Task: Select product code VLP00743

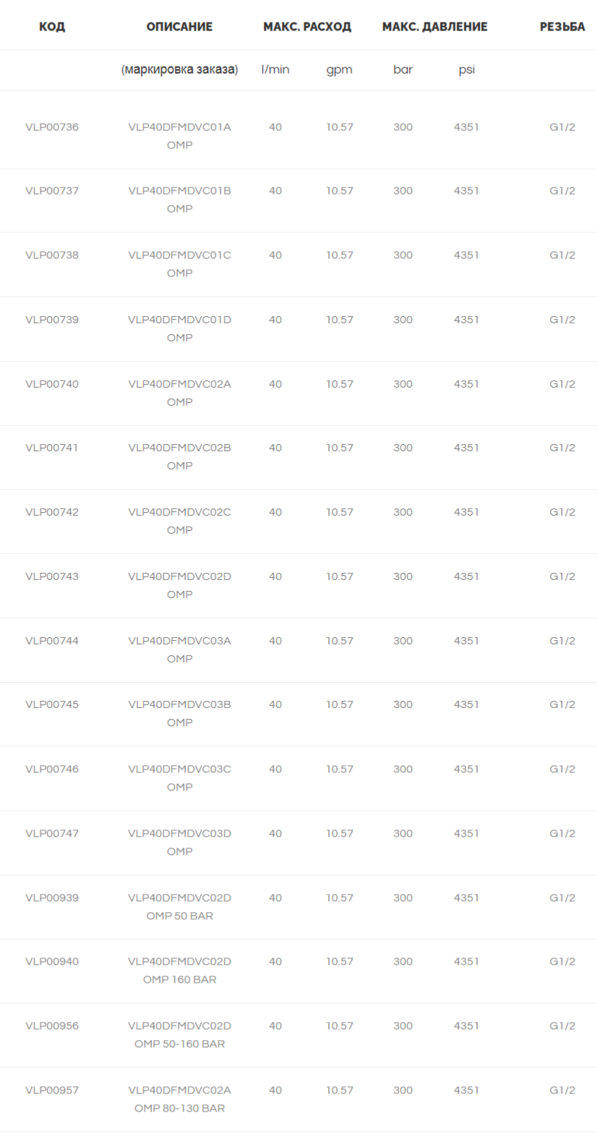Action: [x=52, y=576]
